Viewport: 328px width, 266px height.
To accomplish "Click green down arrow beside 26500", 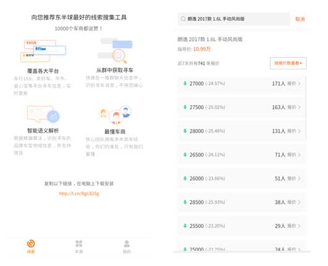I will point(185,154).
